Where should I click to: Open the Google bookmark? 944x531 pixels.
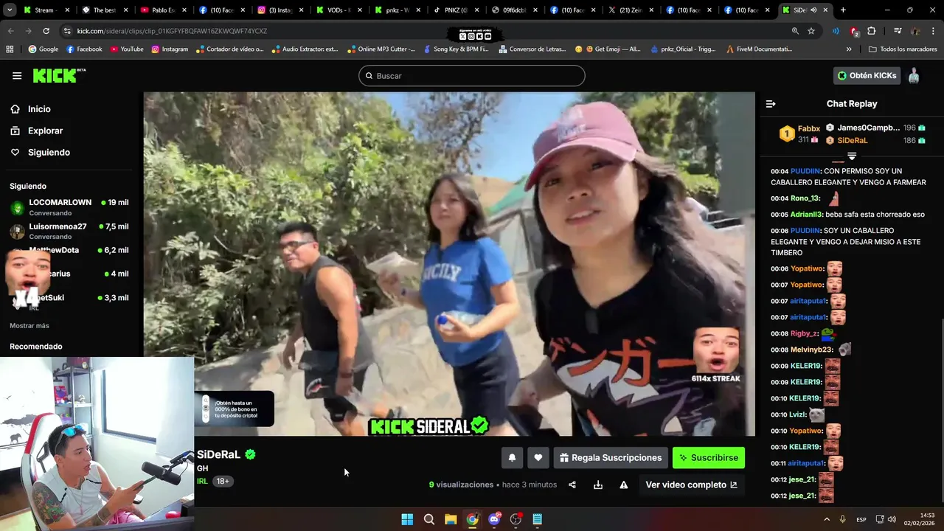click(x=44, y=49)
